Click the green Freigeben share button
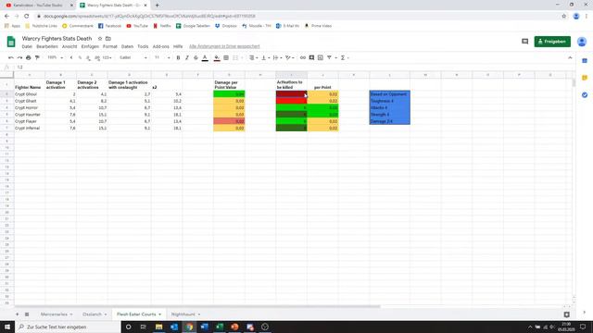The height and width of the screenshot is (333, 593). click(x=552, y=42)
